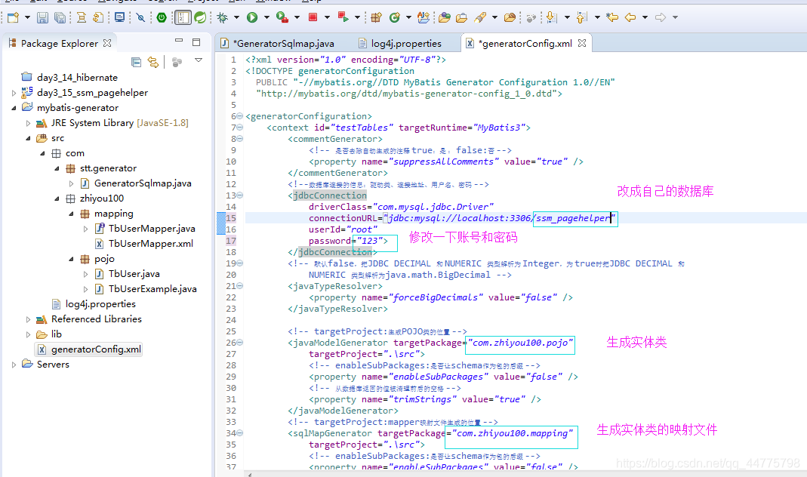This screenshot has height=477, width=807.
Task: Collapse the pojo package
Action: (72, 260)
